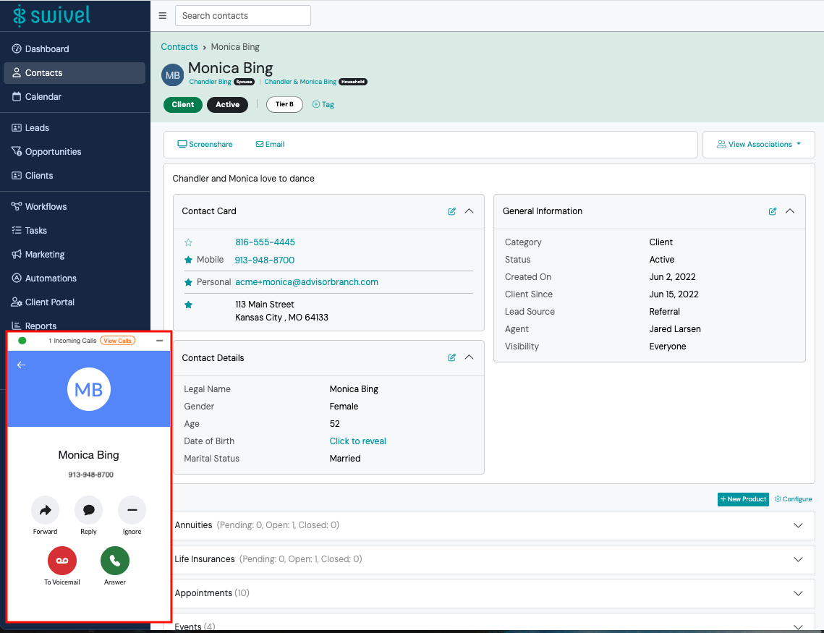Viewport: 824px width, 633px height.
Task: Click the acme+monica@advisorbranch.com email
Action: point(307,282)
